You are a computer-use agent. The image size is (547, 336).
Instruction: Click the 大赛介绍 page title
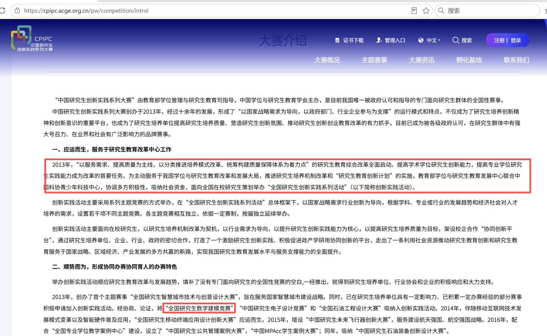[x=283, y=41]
